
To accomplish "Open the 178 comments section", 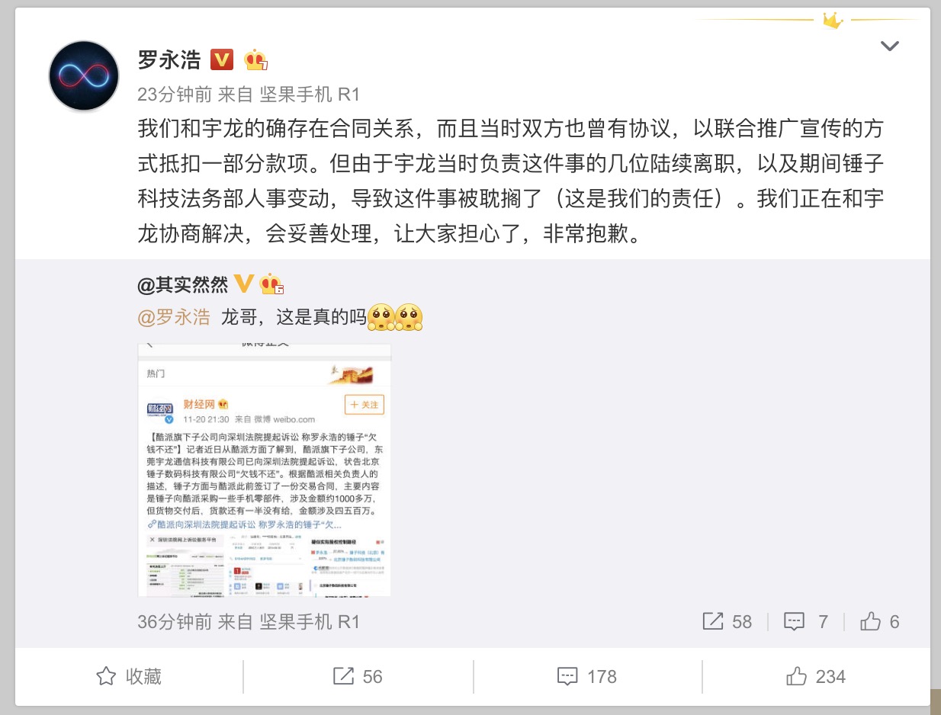I will tap(586, 676).
